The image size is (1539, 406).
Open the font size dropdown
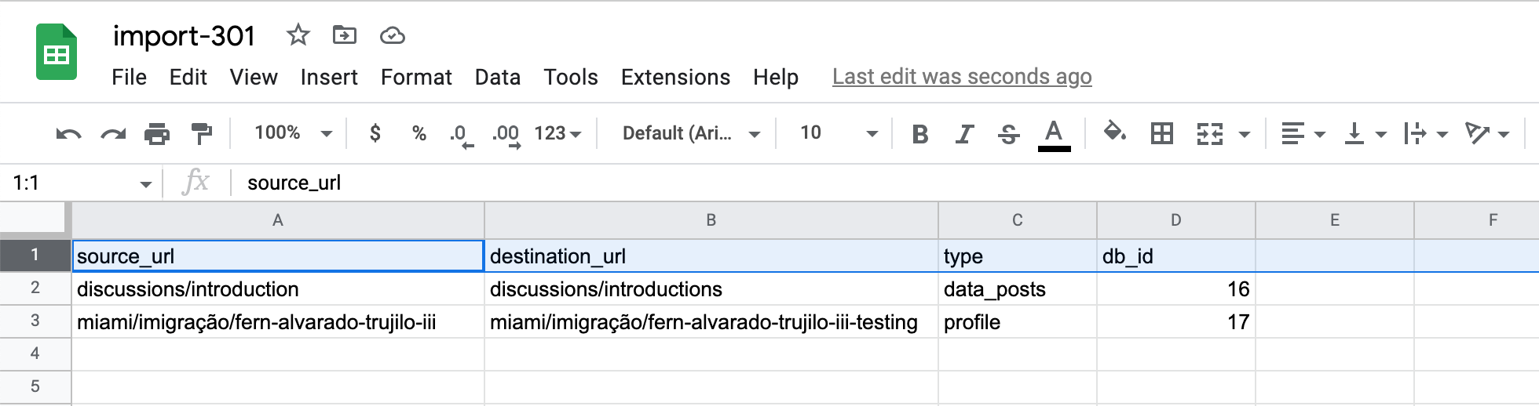[838, 133]
